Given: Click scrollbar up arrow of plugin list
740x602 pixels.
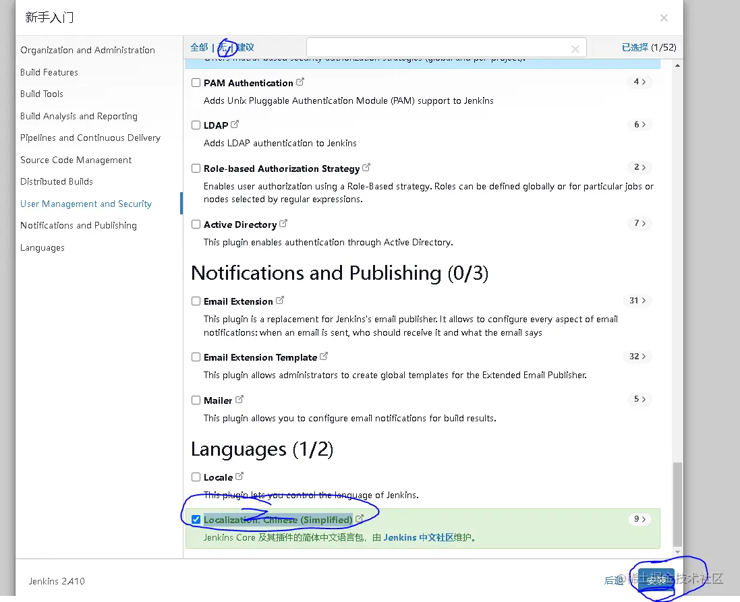Looking at the screenshot, I should point(677,65).
